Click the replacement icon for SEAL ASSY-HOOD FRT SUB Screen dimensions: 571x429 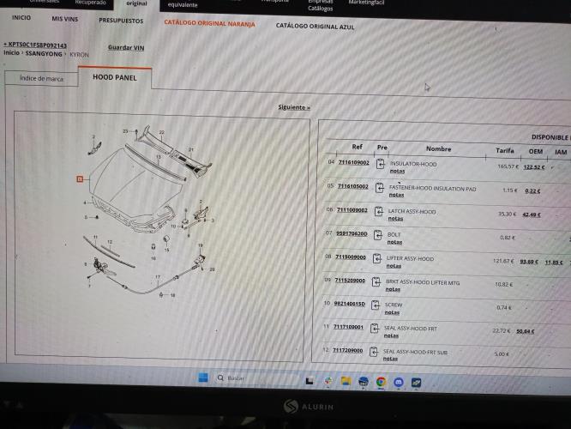(374, 352)
